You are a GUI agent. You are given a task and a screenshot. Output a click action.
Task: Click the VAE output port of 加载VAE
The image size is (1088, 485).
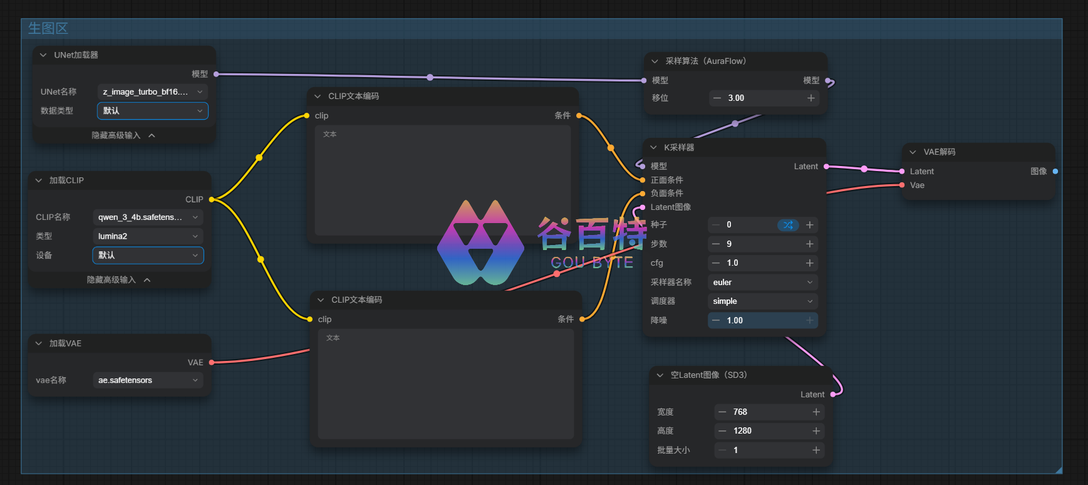[x=212, y=362]
